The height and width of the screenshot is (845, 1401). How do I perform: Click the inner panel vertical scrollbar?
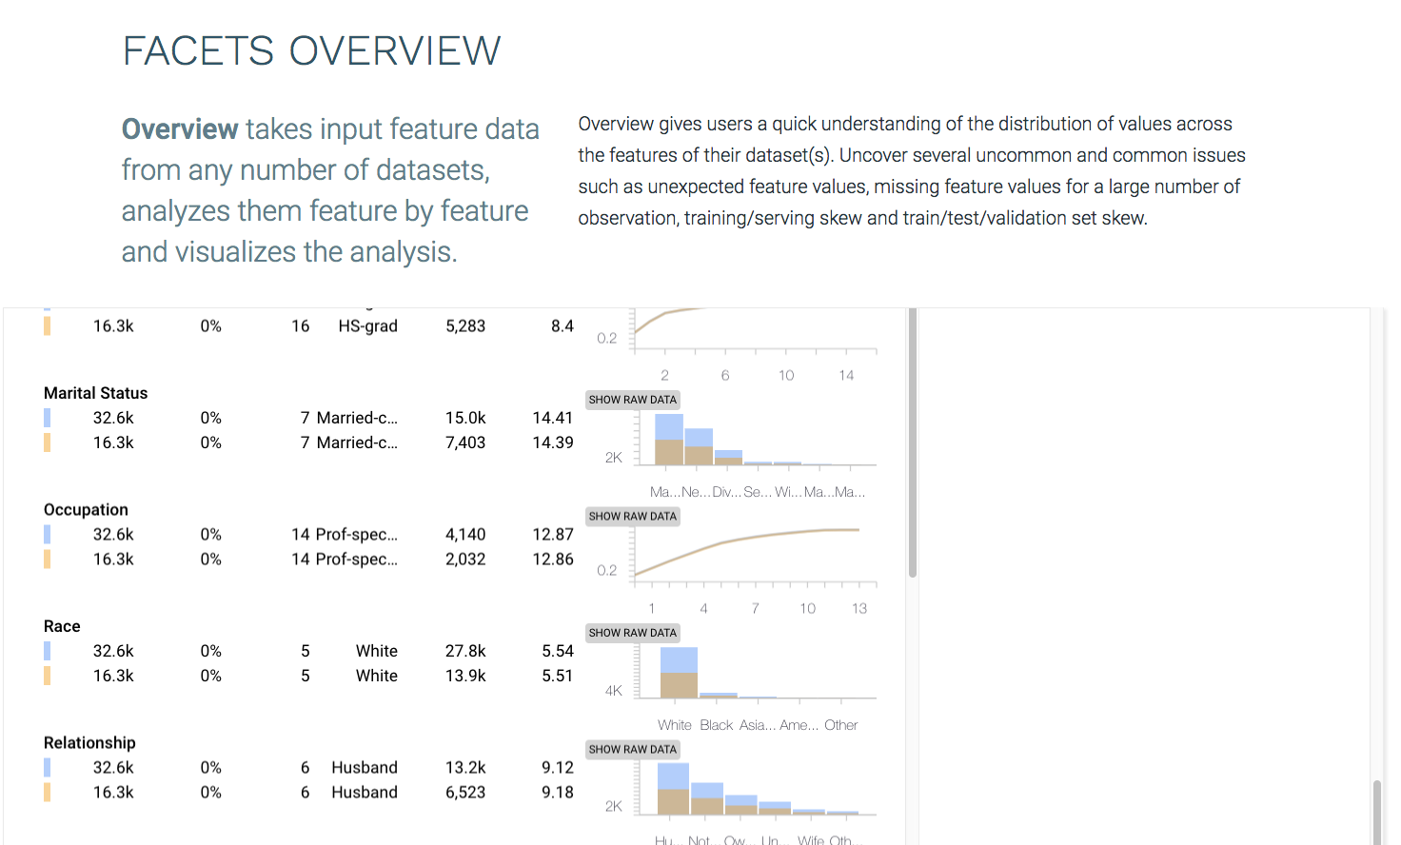click(x=913, y=442)
